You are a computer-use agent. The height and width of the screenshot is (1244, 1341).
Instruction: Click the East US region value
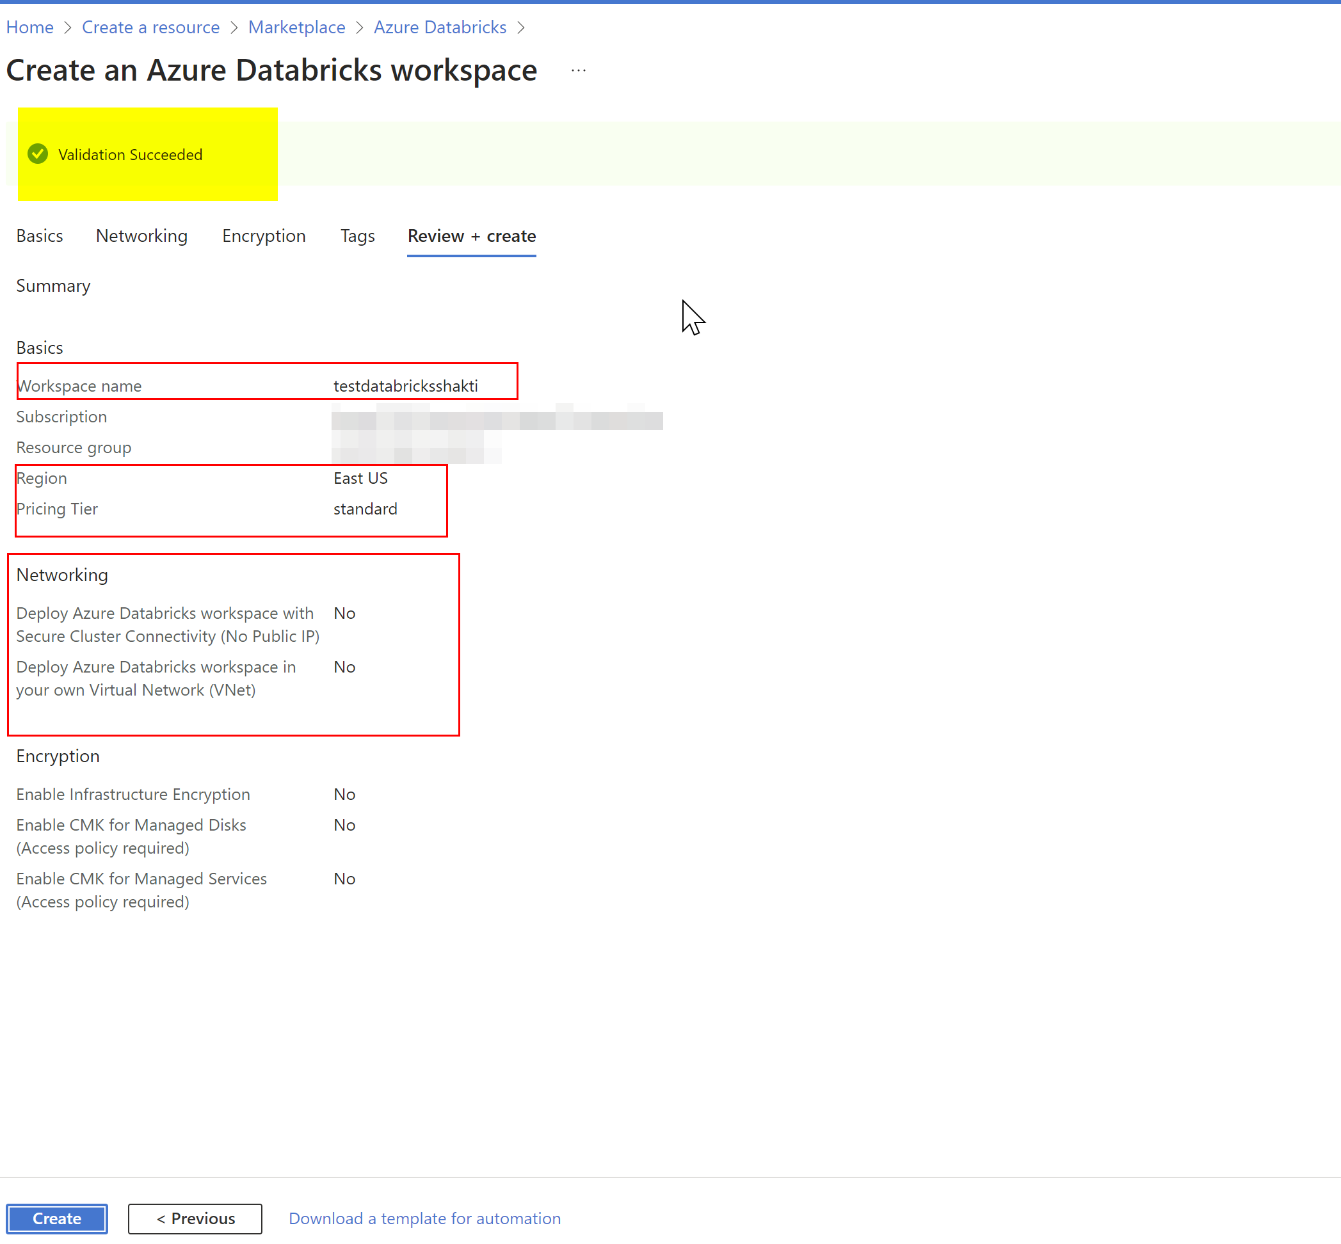pyautogui.click(x=360, y=478)
